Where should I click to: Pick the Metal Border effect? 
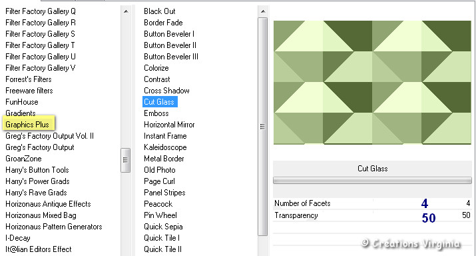pos(164,159)
